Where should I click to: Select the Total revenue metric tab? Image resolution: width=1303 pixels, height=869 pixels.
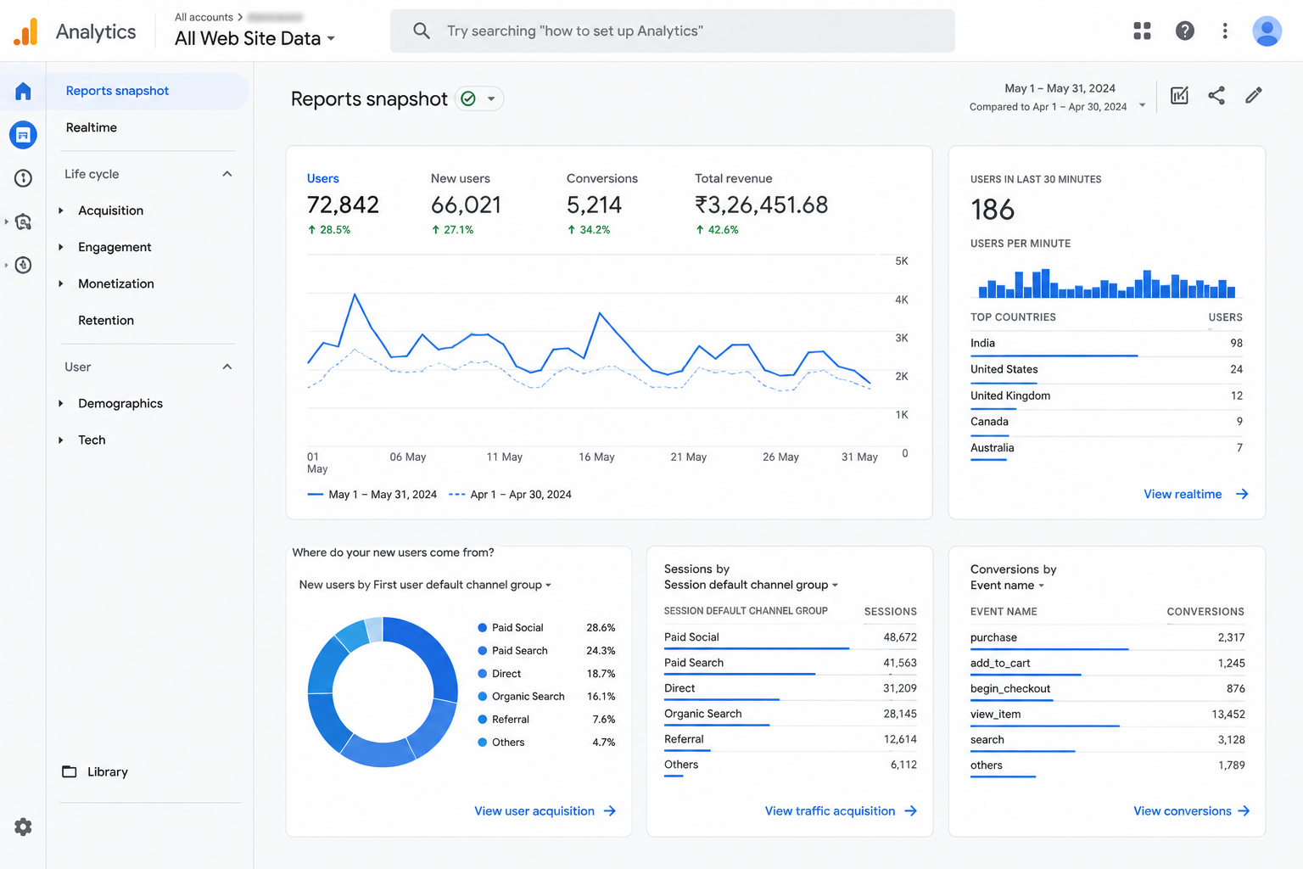click(x=761, y=204)
